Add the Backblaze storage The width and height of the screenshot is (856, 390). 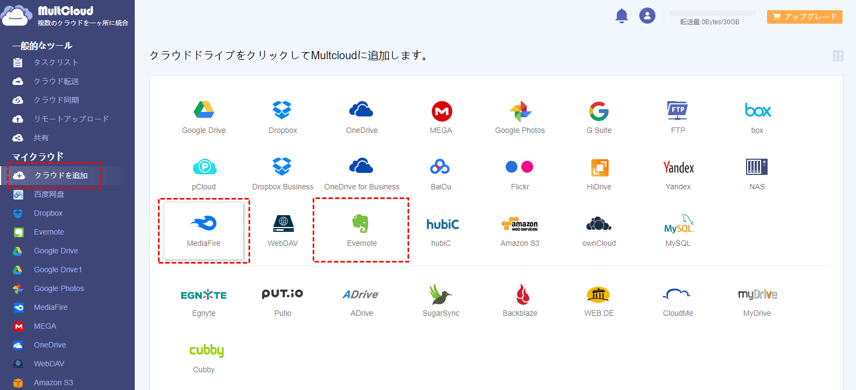coord(520,301)
